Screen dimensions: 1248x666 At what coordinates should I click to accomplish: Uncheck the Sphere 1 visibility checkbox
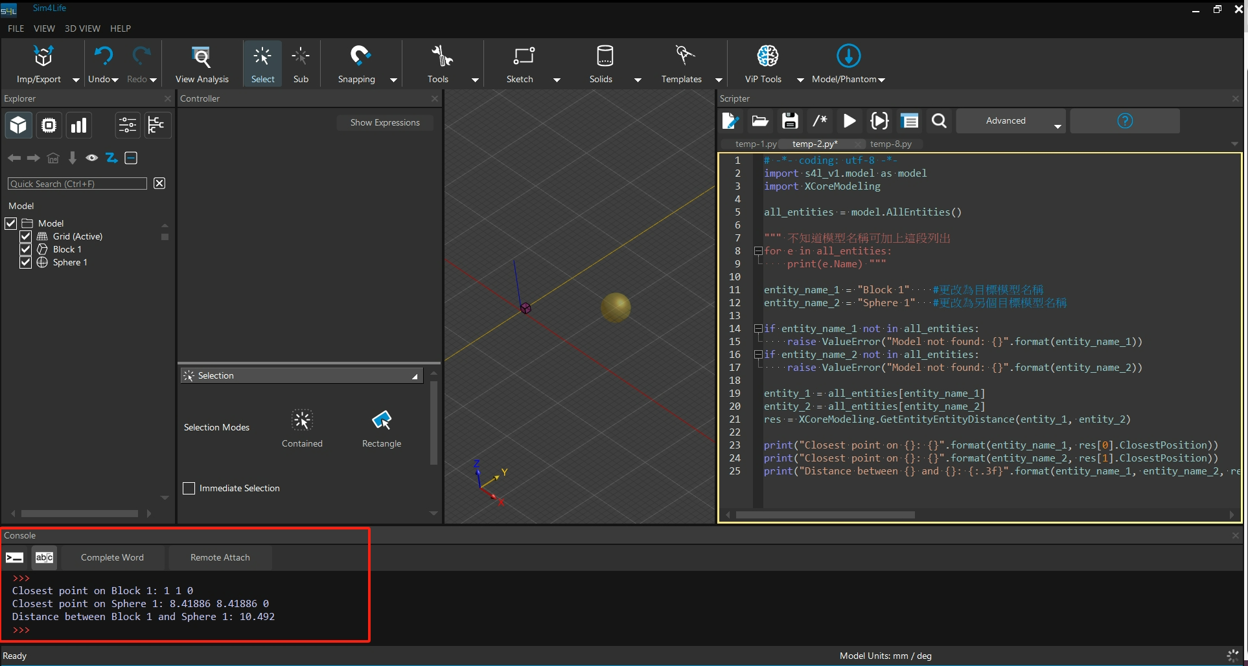26,262
